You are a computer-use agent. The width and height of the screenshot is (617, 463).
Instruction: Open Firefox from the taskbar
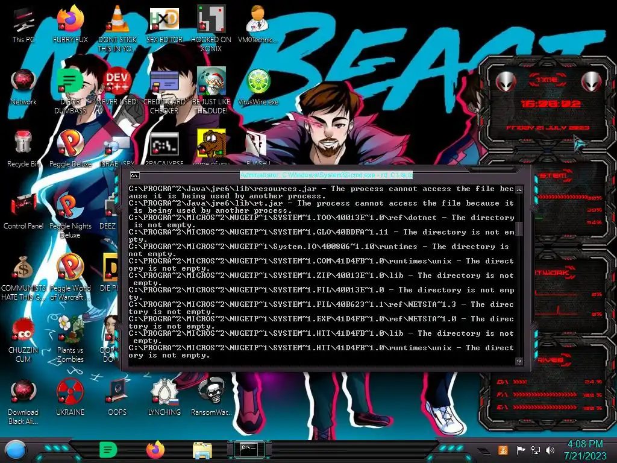point(155,450)
